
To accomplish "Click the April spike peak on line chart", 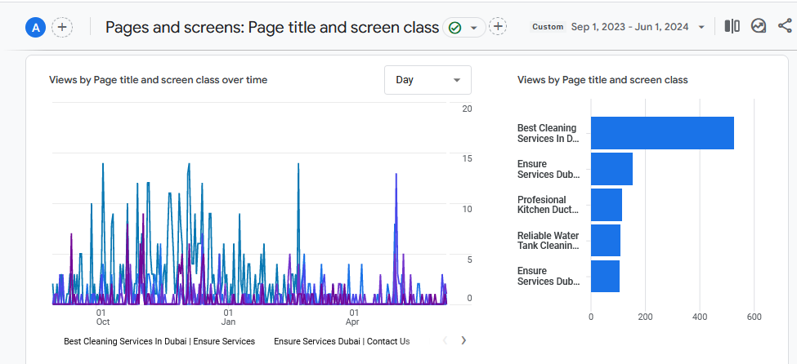I will click(x=396, y=174).
